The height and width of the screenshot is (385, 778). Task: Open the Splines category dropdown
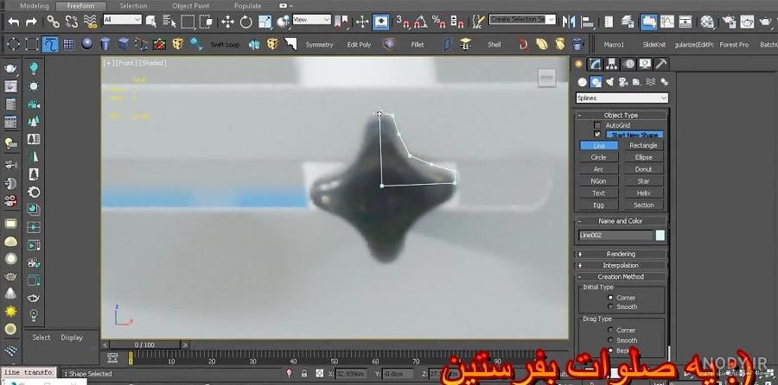(x=622, y=98)
